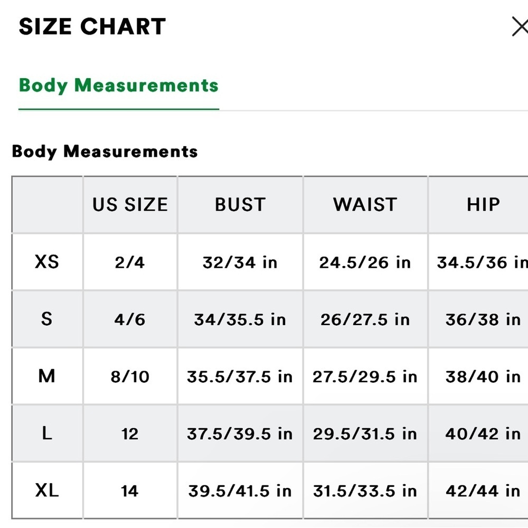Click the XL size row label
Screen dimensions: 528x528
47,491
